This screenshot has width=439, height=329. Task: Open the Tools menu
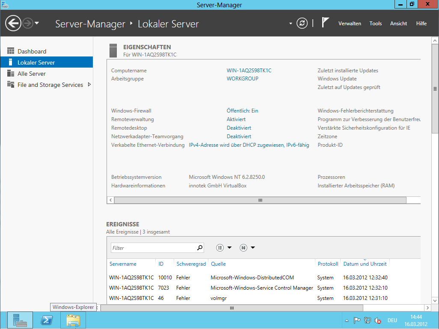(x=375, y=24)
